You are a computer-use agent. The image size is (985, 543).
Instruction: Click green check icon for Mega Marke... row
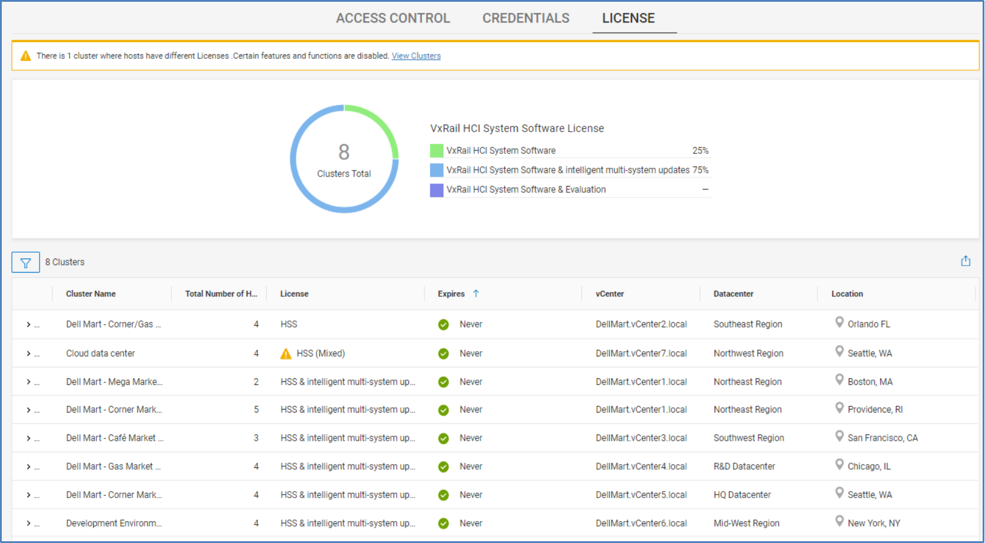pyautogui.click(x=443, y=382)
